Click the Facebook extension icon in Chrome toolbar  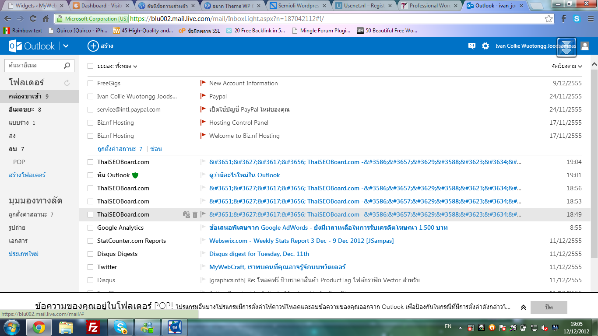coord(564,19)
